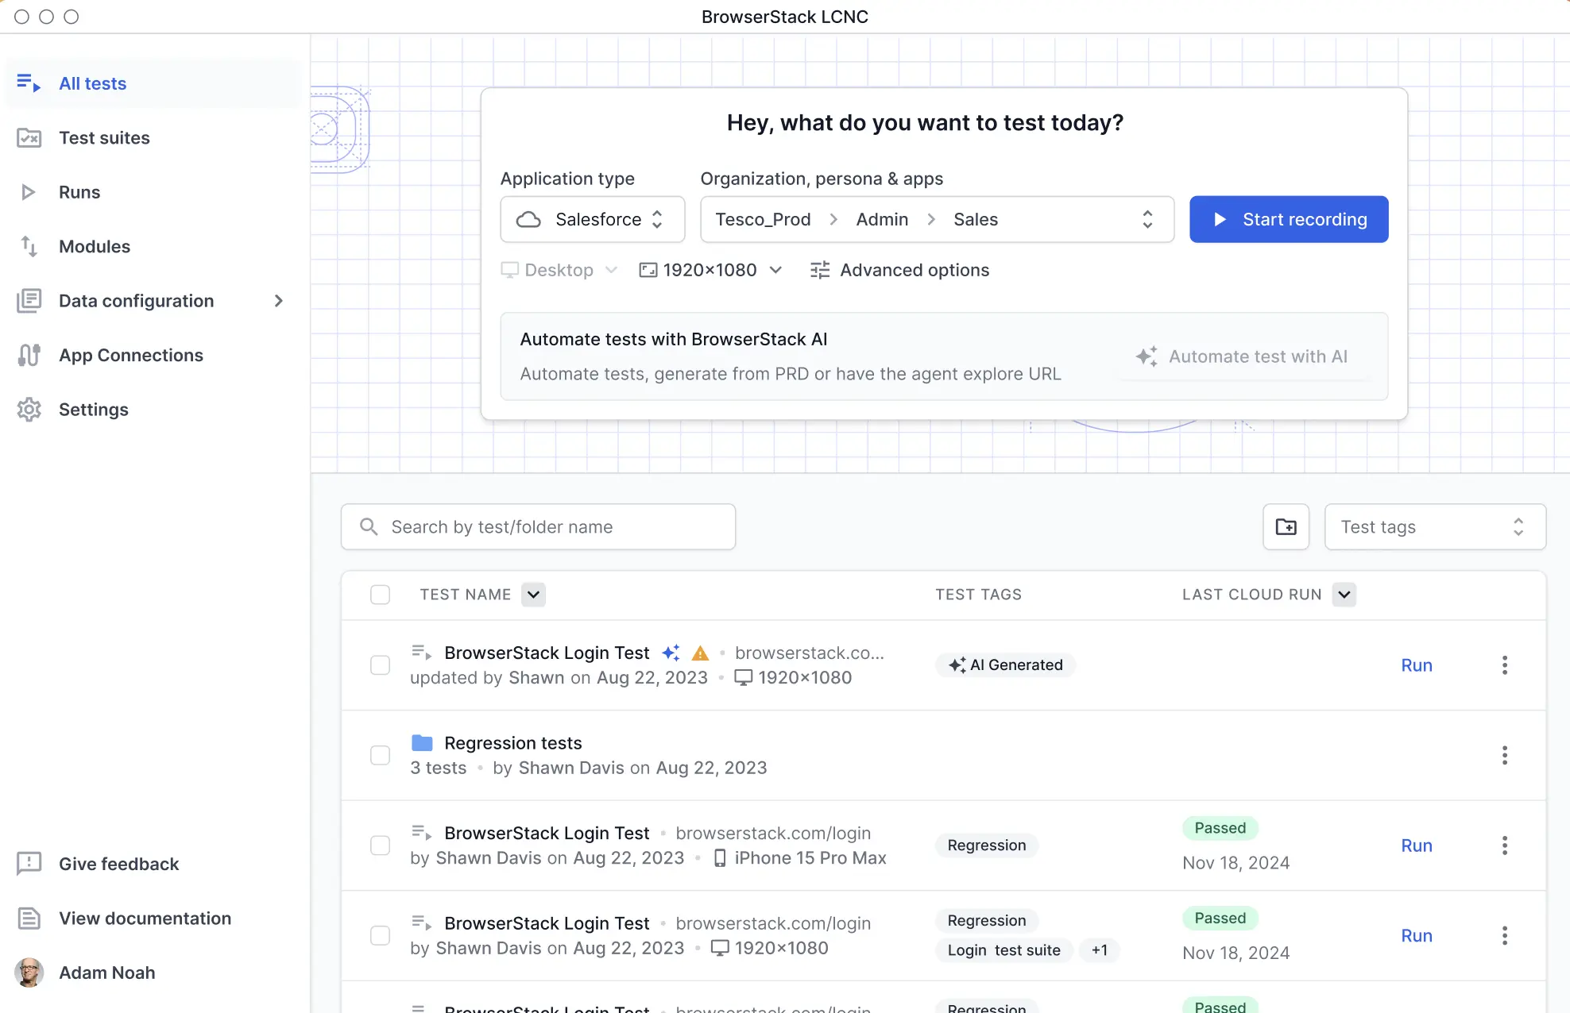Click the Advanced options sliders icon

820,271
